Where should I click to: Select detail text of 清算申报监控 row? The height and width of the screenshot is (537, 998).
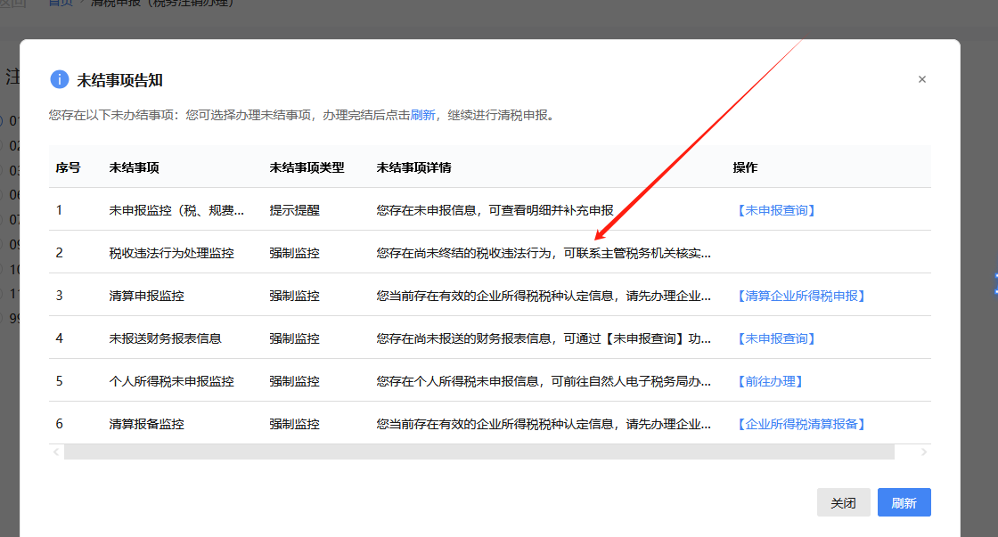(x=544, y=296)
